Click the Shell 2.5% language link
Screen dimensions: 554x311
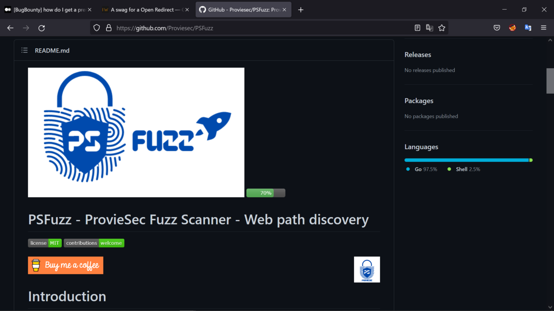click(464, 169)
